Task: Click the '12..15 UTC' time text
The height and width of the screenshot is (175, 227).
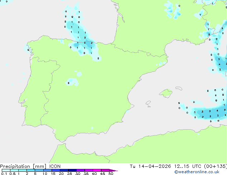Action: tap(188, 166)
